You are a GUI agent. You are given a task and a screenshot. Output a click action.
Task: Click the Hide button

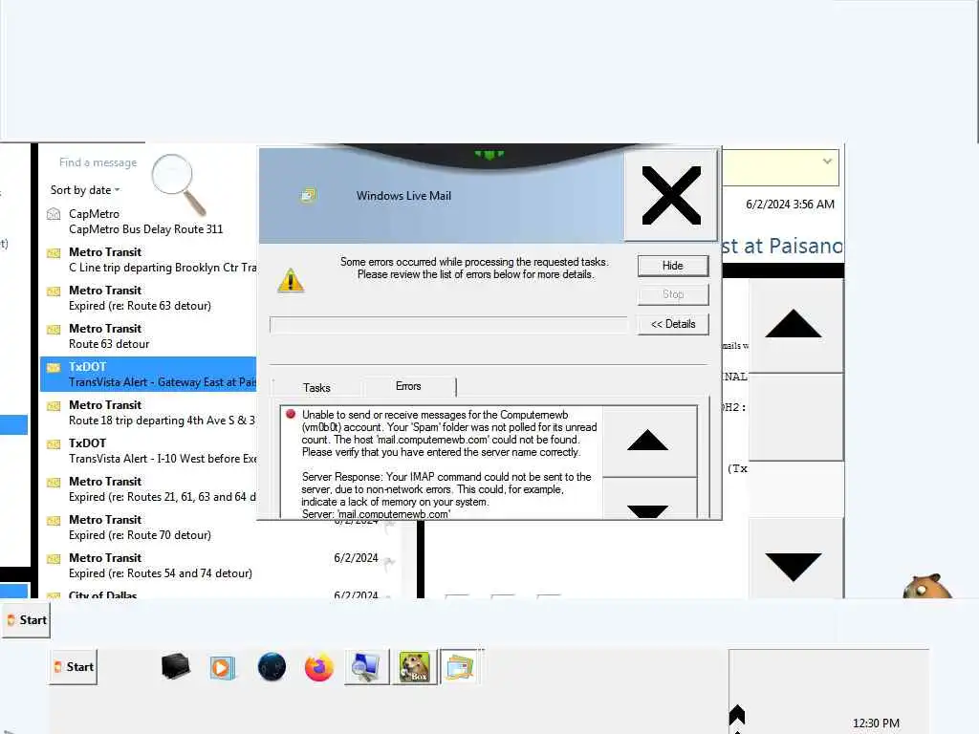[673, 266]
